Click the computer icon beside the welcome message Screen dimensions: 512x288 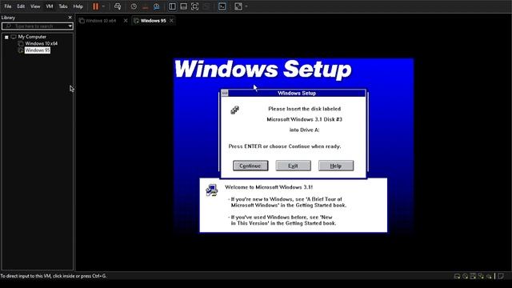[212, 190]
